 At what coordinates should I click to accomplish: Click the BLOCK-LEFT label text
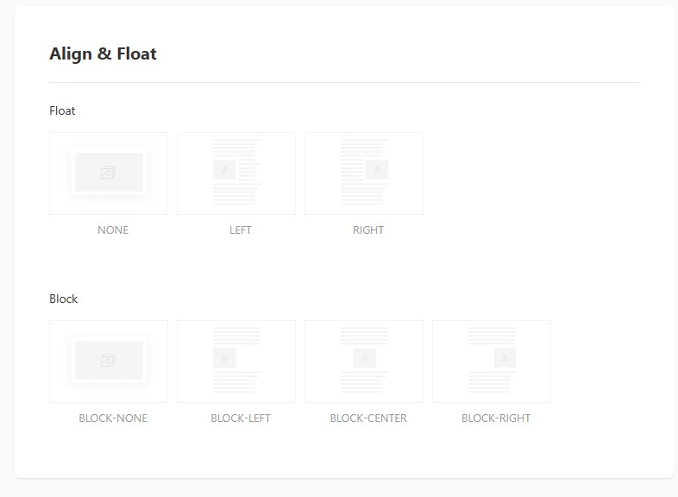click(241, 418)
